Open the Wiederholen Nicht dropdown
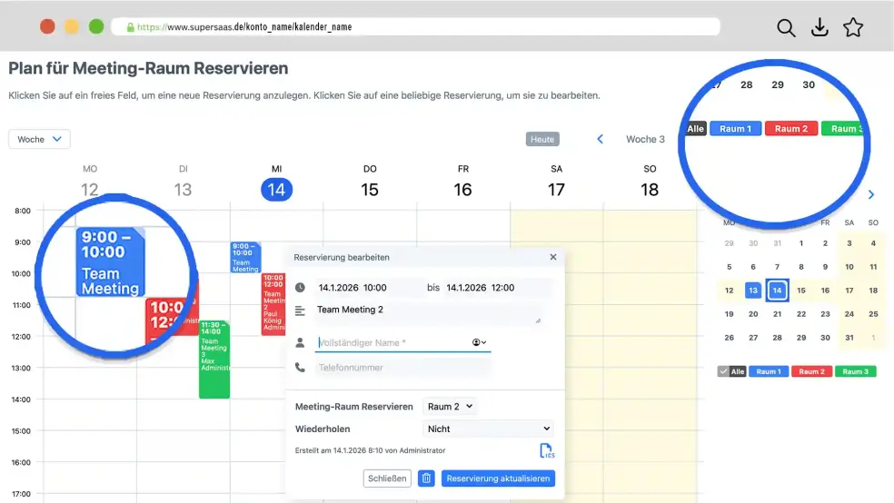 coord(489,429)
